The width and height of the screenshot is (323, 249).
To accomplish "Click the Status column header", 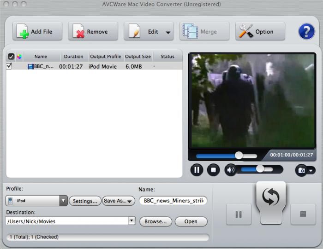I will pyautogui.click(x=167, y=57).
